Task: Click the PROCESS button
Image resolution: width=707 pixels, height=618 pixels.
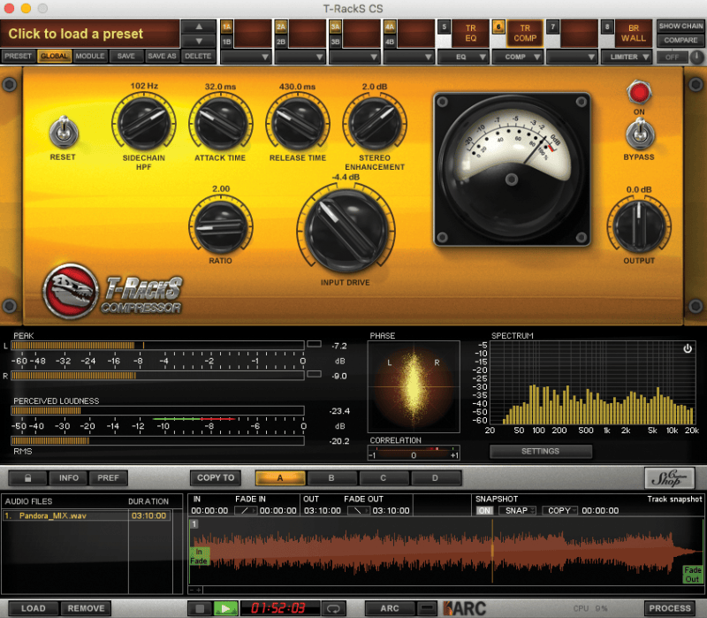Action: [670, 608]
